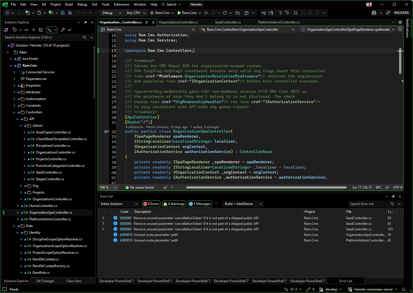Image resolution: width=413 pixels, height=293 pixels.
Task: Navigate backward with the back arrow icon
Action: tap(7, 13)
